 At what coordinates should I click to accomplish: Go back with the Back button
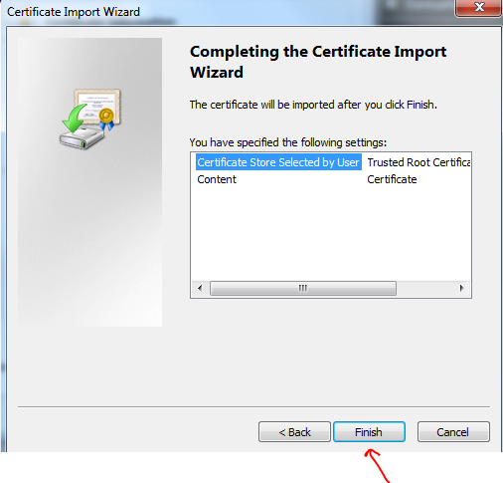coord(294,432)
